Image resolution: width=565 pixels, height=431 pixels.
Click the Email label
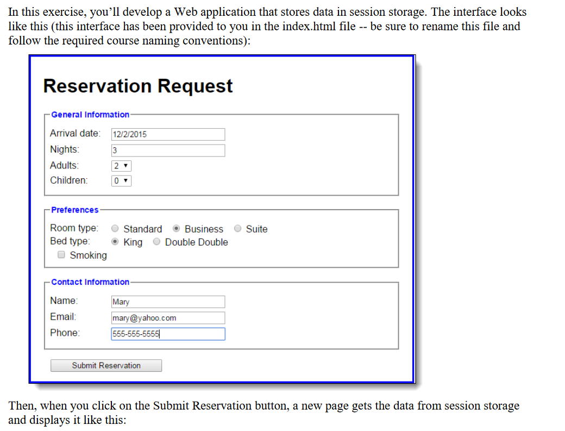[63, 317]
